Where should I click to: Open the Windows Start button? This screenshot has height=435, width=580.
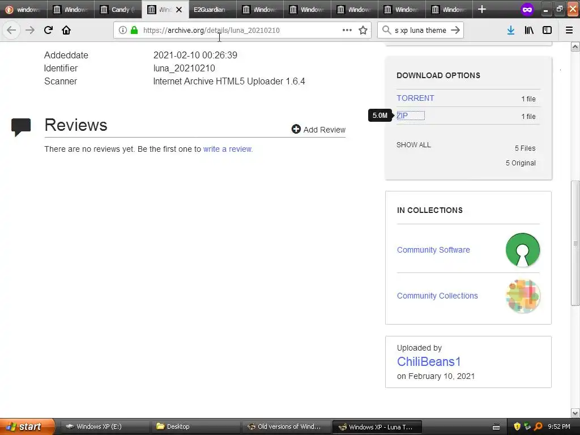point(27,427)
